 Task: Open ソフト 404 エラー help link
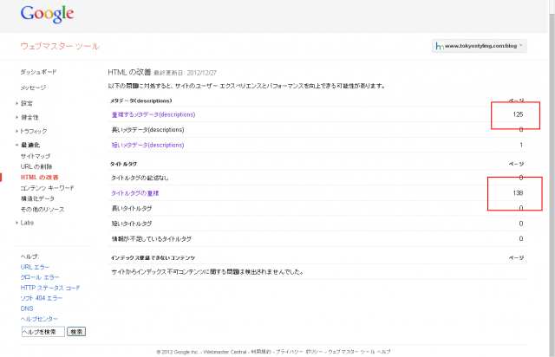pos(41,298)
